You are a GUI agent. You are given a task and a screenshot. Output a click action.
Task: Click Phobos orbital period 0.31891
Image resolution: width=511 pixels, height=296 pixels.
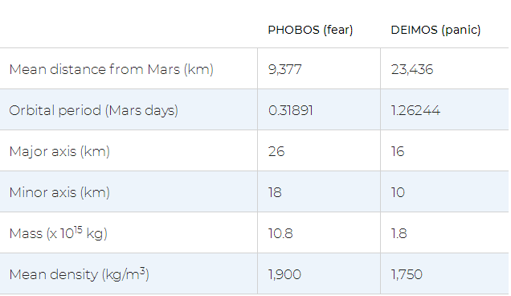[290, 111]
